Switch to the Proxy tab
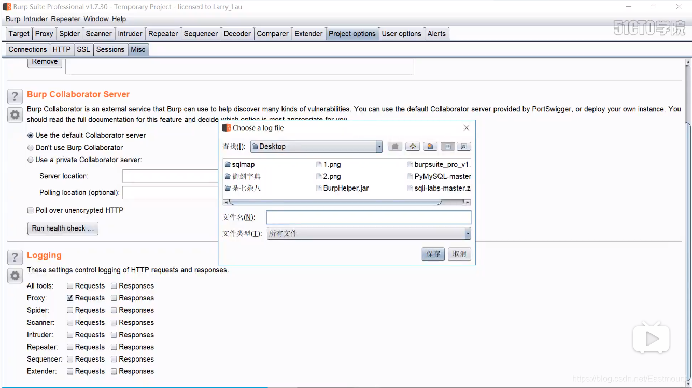 tap(44, 34)
